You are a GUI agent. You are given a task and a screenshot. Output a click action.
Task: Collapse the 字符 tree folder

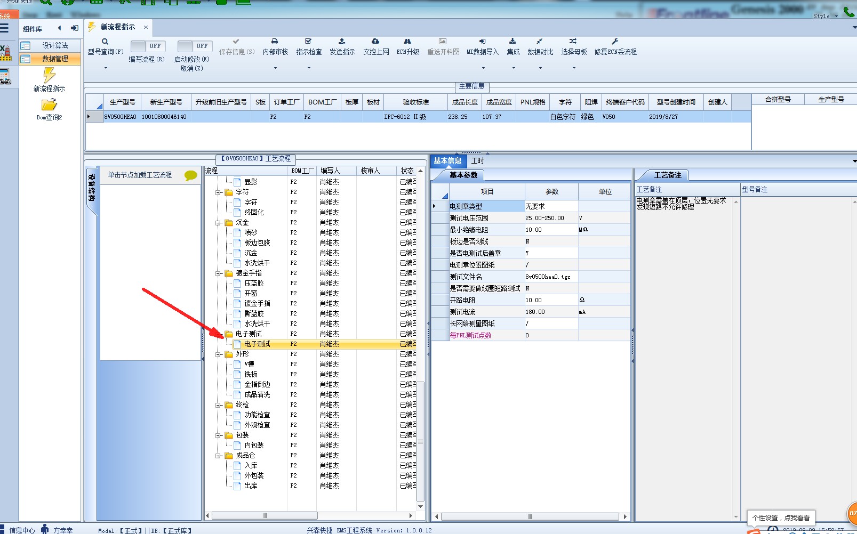tap(218, 192)
